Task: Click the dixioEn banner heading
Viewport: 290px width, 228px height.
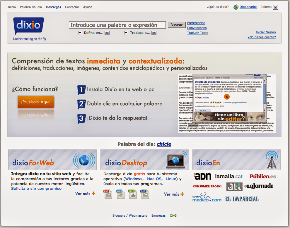Action: tap(208, 163)
